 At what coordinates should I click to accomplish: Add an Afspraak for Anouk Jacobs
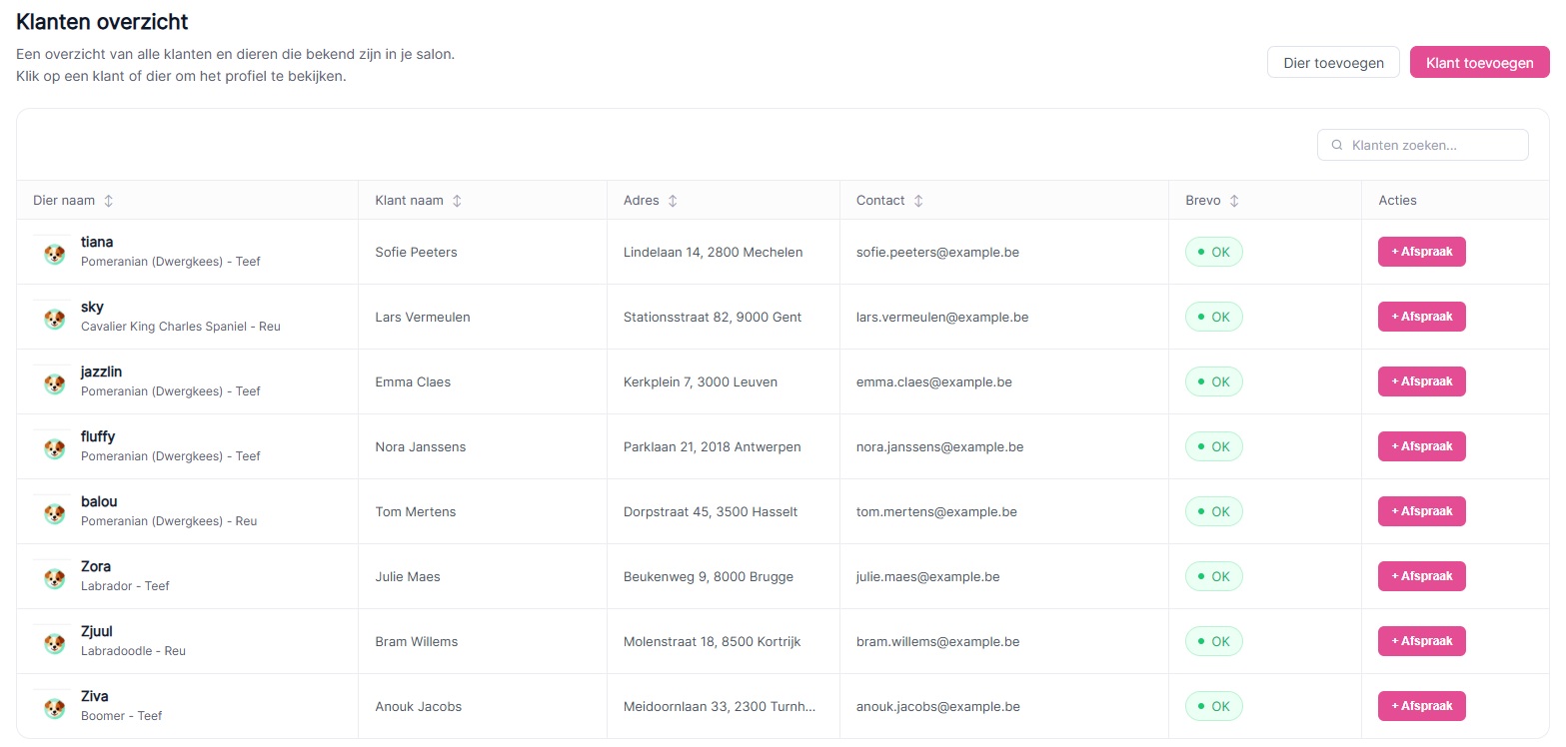pyautogui.click(x=1421, y=706)
